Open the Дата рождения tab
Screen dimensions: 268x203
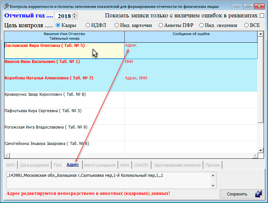tap(34, 165)
